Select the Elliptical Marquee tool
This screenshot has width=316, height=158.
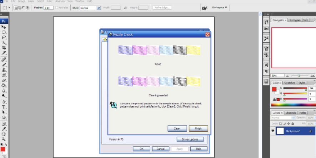pyautogui.click(x=4, y=32)
